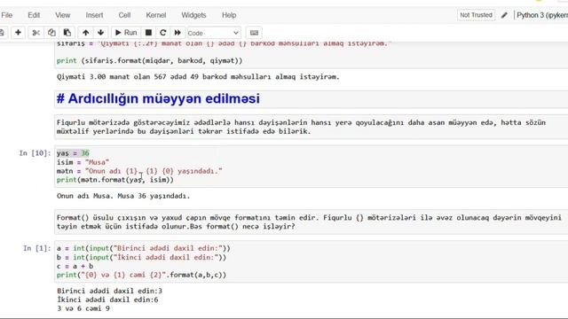
Task: Click output line 'Birinci ədədi daxil edin:3'
Action: 110,291
